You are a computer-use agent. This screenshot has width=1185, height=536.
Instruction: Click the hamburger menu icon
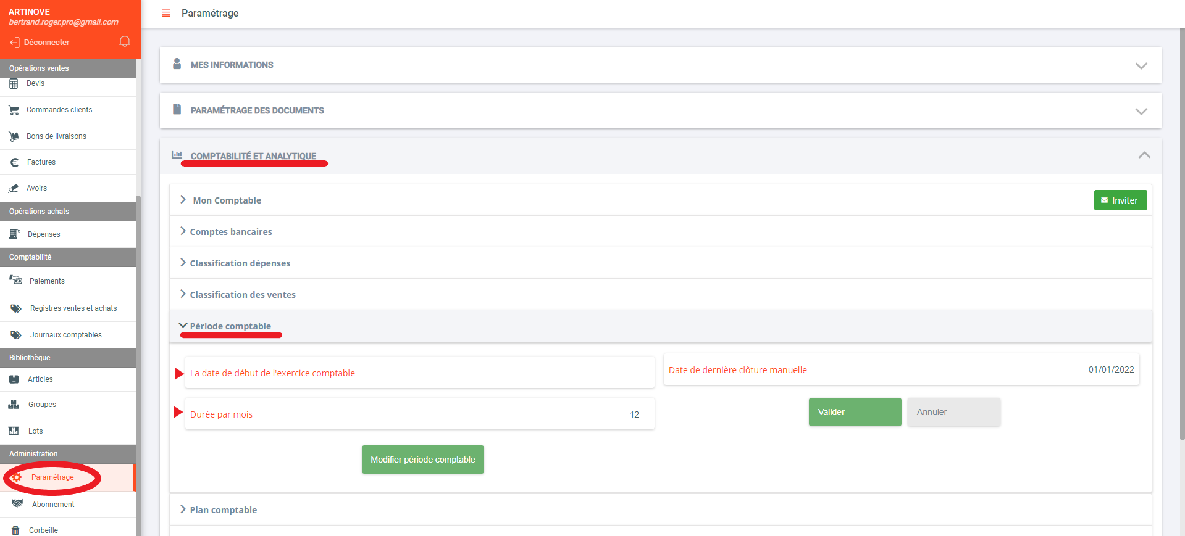pyautogui.click(x=165, y=14)
